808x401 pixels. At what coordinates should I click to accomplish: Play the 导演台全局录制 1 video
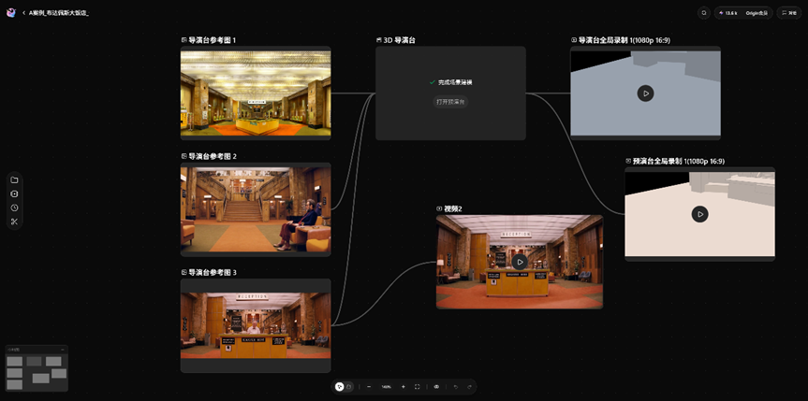tap(645, 93)
